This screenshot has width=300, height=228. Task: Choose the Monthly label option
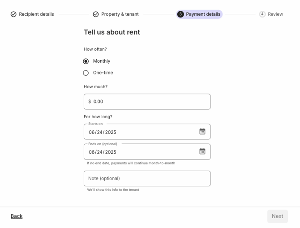pyautogui.click(x=102, y=61)
